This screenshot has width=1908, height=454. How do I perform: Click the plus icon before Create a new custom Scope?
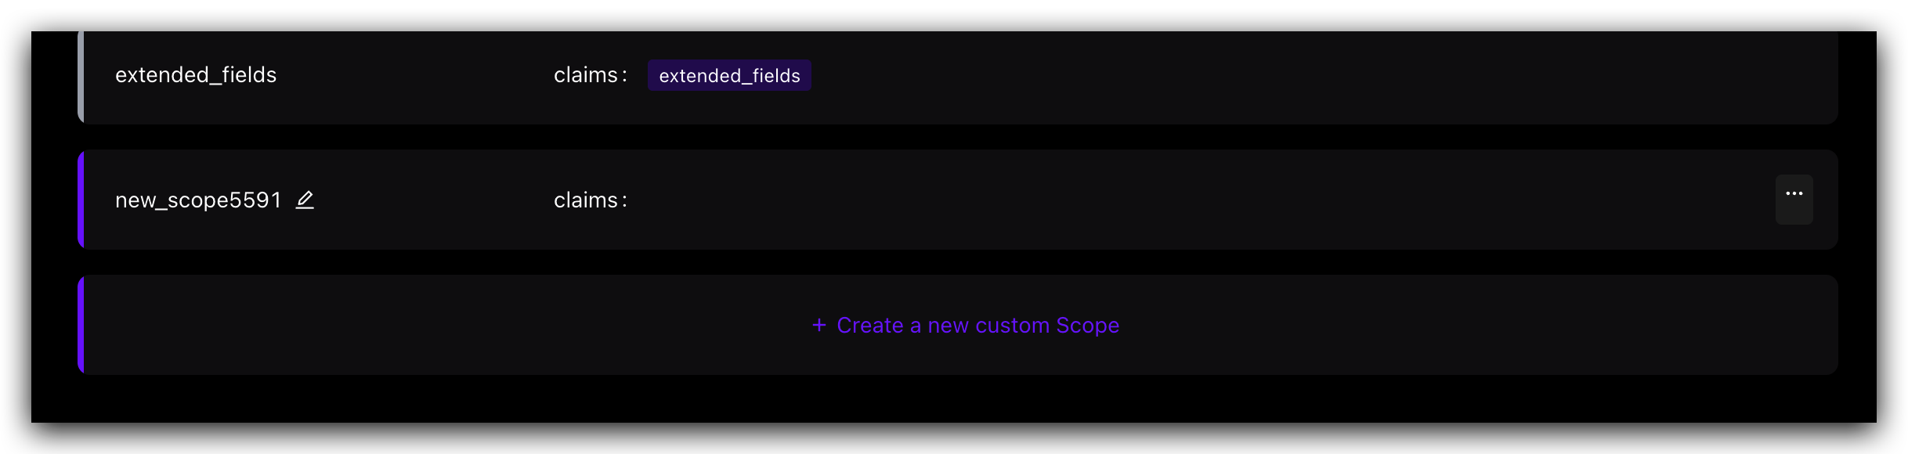[819, 325]
